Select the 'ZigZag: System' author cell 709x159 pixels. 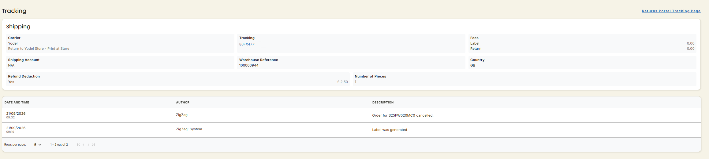189,129
